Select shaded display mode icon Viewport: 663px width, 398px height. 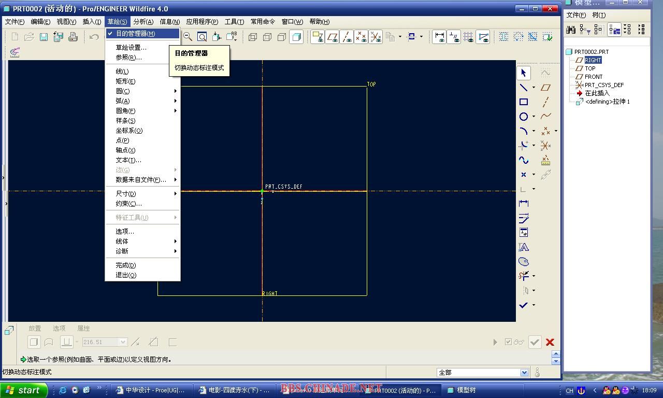pyautogui.click(x=296, y=37)
